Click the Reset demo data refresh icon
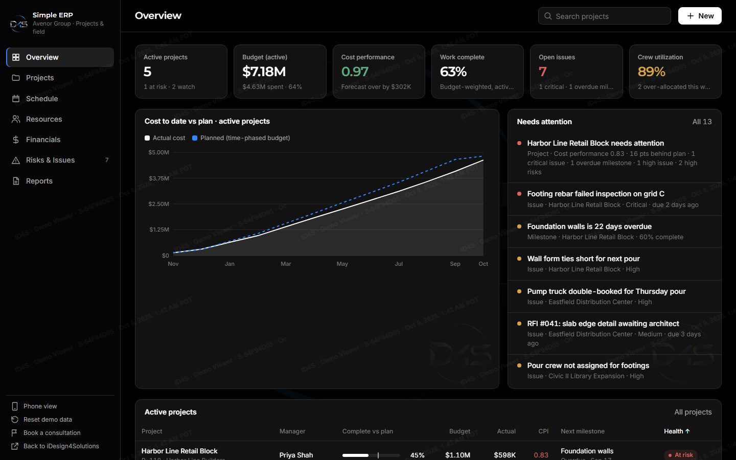Screen dimensions: 736x460 tap(15, 420)
